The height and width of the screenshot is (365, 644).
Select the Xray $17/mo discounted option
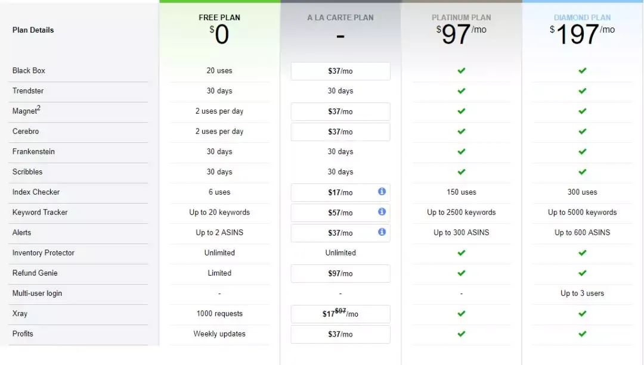[x=340, y=314]
